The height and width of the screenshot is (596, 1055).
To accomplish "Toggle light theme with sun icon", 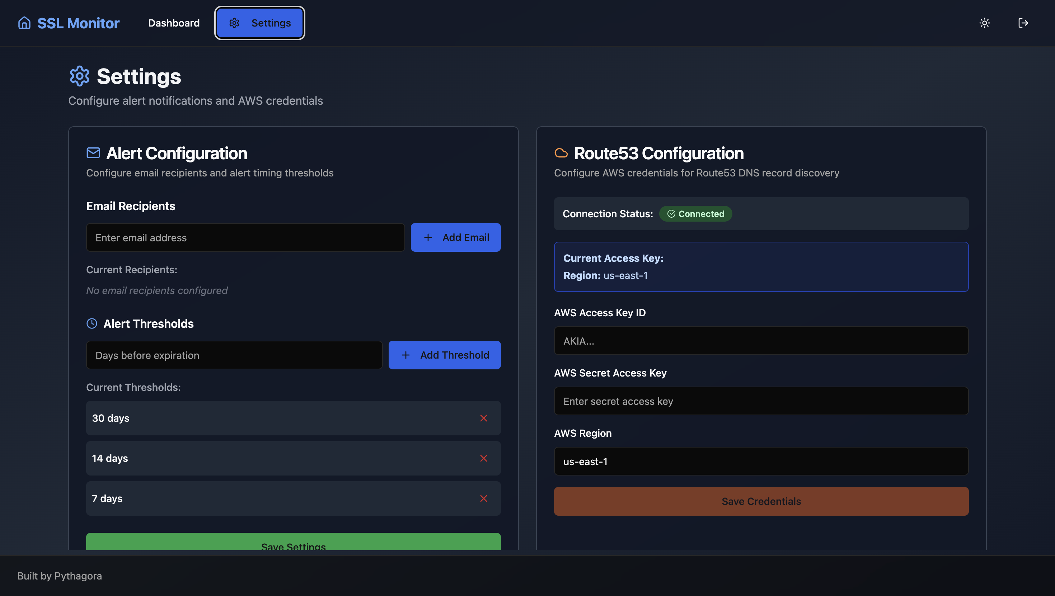I will [x=985, y=23].
